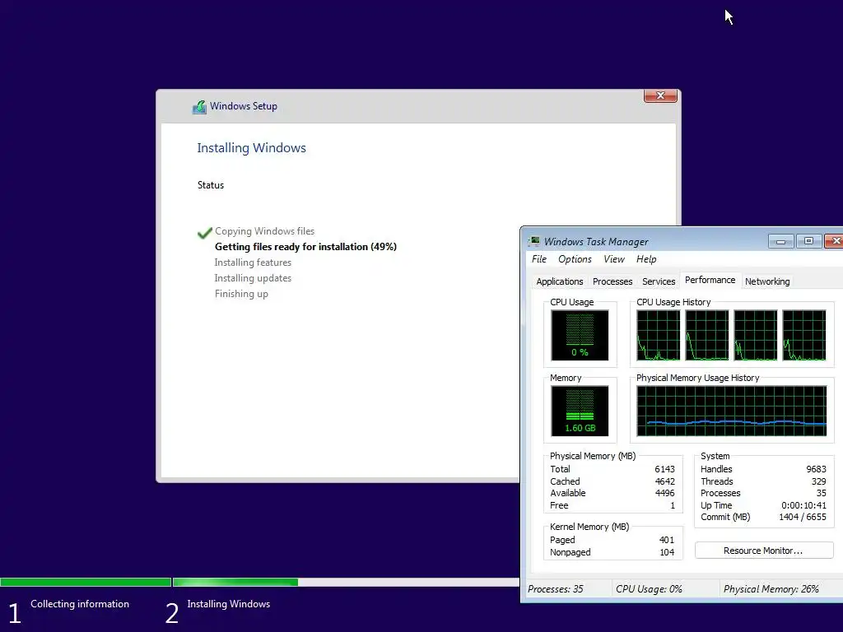The height and width of the screenshot is (632, 843).
Task: Click 'Processes: 35' in the status bar
Action: tap(556, 589)
